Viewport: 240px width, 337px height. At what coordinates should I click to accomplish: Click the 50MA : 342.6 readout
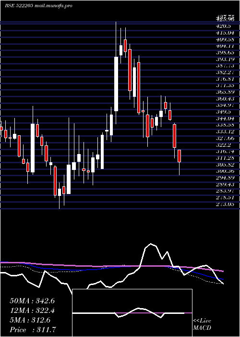32,301
